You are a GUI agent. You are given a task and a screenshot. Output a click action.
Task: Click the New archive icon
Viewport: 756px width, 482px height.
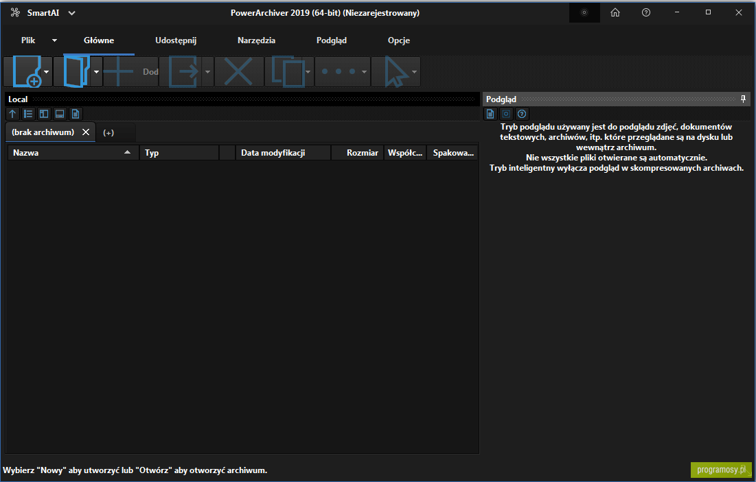click(27, 72)
